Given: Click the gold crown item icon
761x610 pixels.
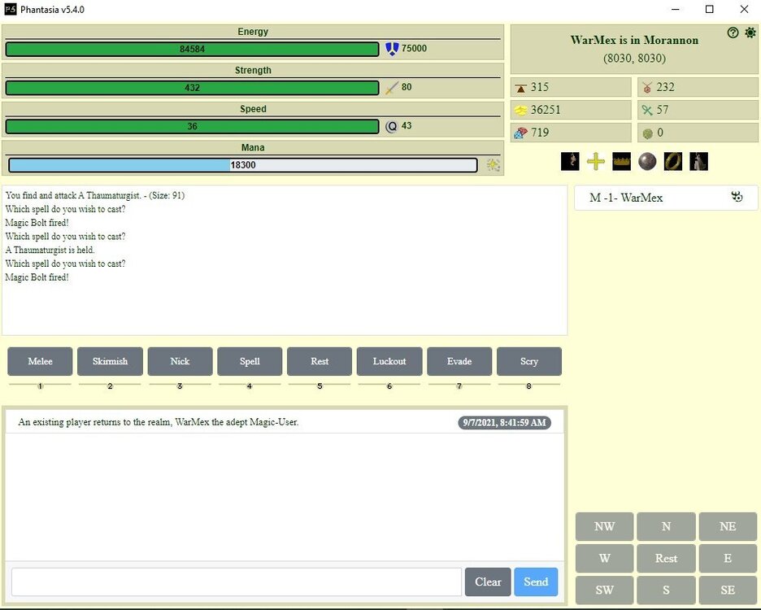Looking at the screenshot, I should [622, 161].
